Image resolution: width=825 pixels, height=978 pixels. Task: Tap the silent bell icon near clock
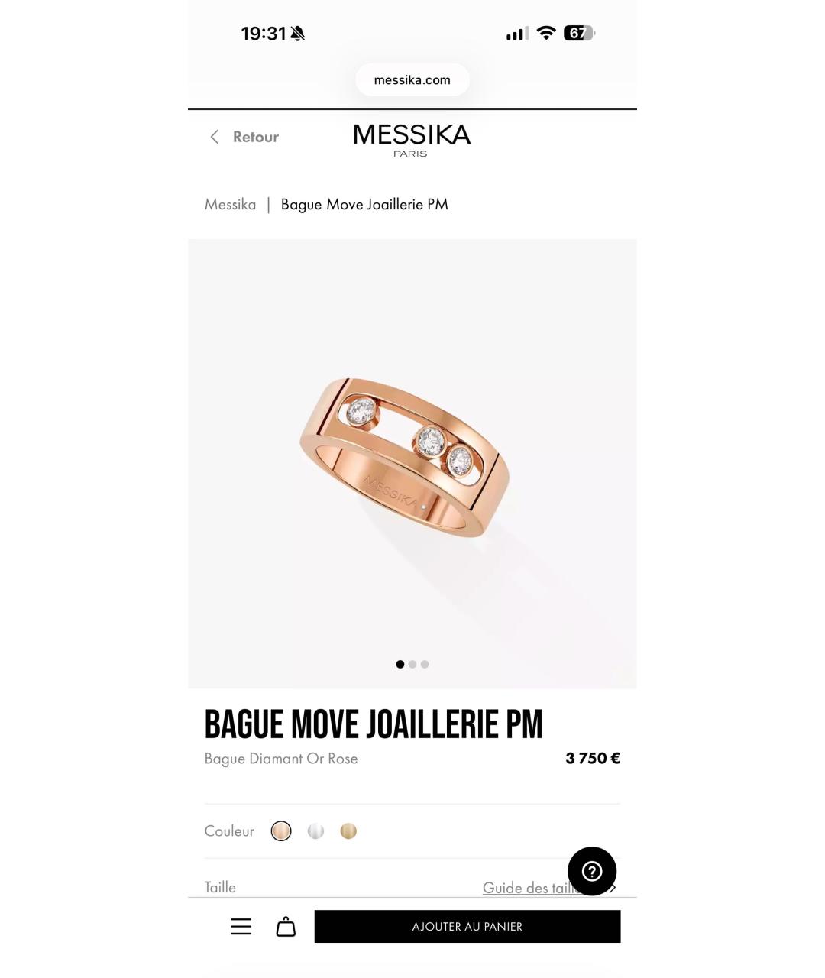pos(298,34)
